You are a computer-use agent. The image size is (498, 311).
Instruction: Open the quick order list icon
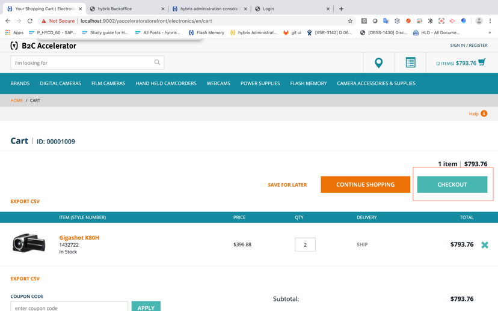click(x=410, y=62)
